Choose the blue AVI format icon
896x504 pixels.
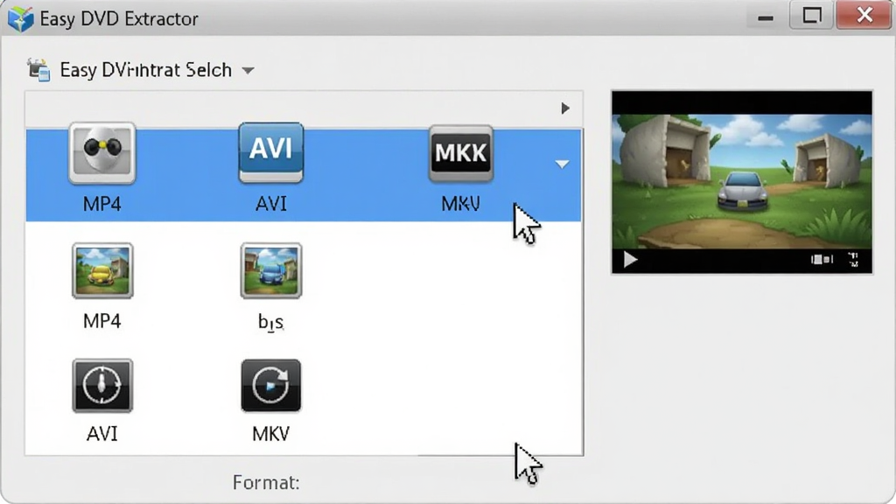pos(271,152)
